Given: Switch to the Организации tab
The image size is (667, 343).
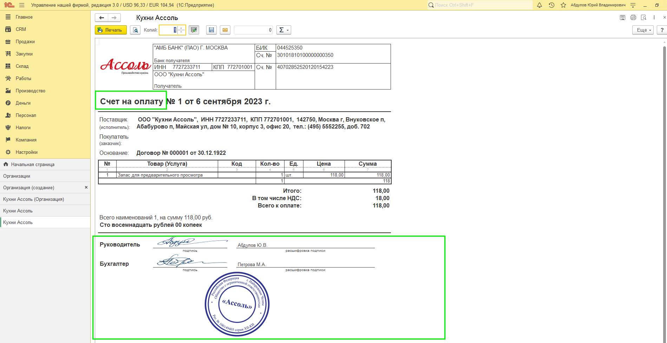Looking at the screenshot, I should 45,176.
